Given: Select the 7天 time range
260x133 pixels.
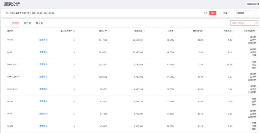Looking at the screenshot, I should point(206,13).
